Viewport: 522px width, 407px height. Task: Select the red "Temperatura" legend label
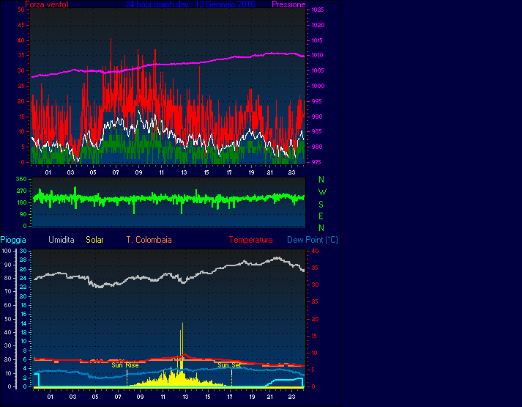tap(250, 240)
